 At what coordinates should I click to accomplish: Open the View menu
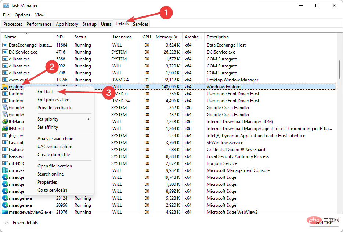coord(40,15)
